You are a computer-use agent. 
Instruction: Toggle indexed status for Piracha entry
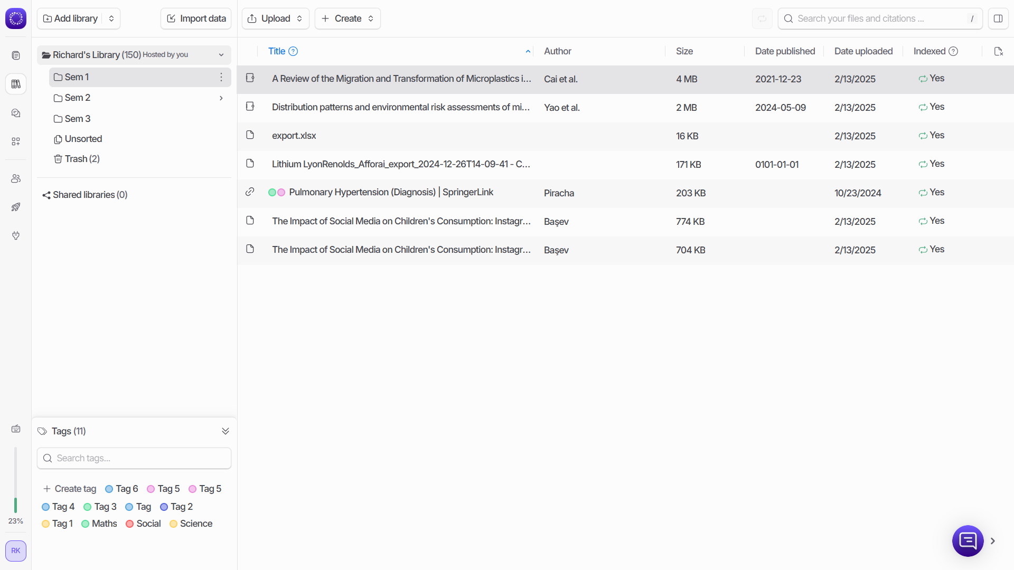(x=923, y=193)
